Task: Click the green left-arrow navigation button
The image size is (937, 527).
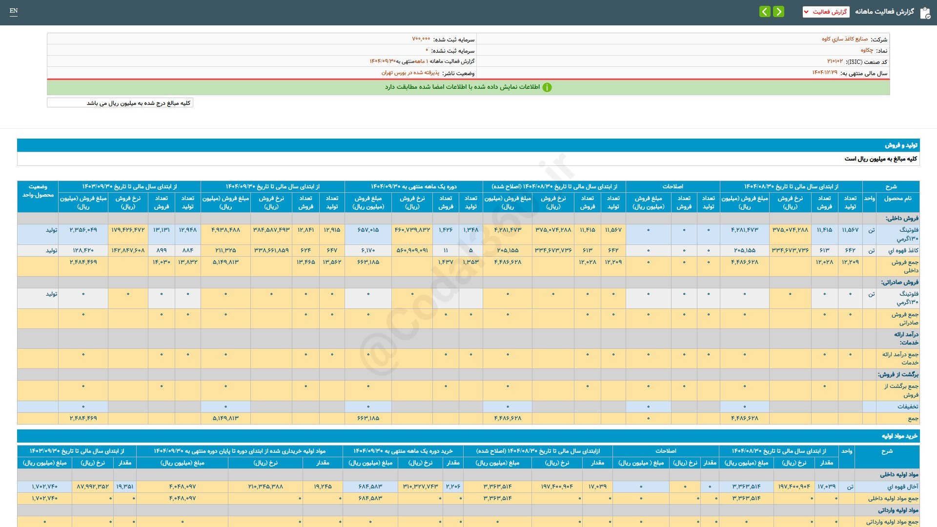Action: pyautogui.click(x=765, y=11)
